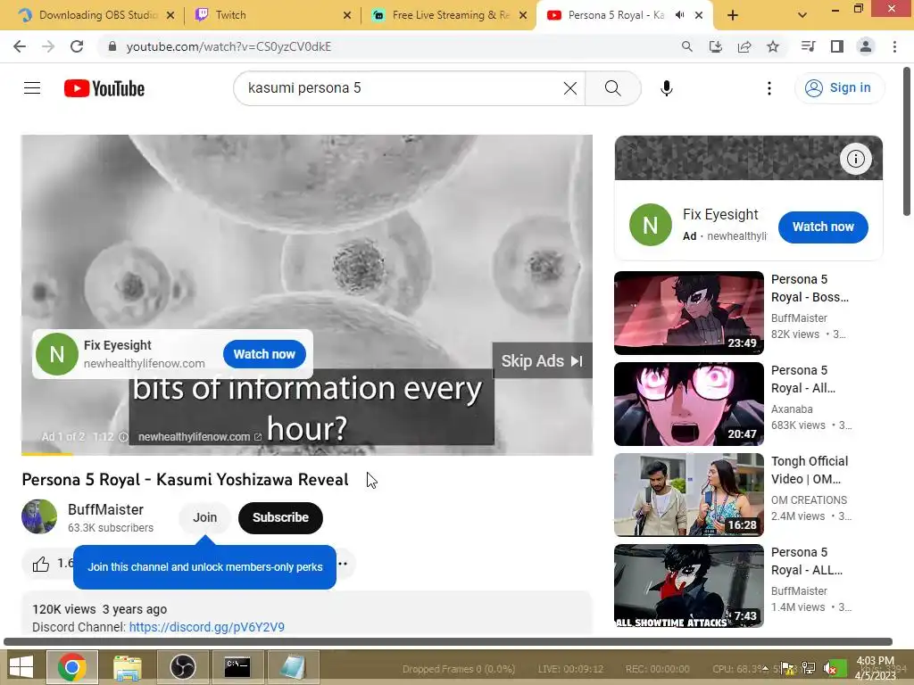Click the browser forward arrow

point(48,46)
